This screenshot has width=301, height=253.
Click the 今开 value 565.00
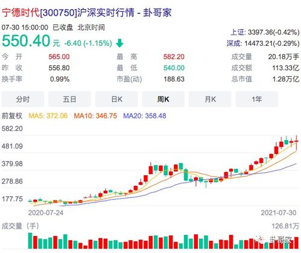point(59,57)
